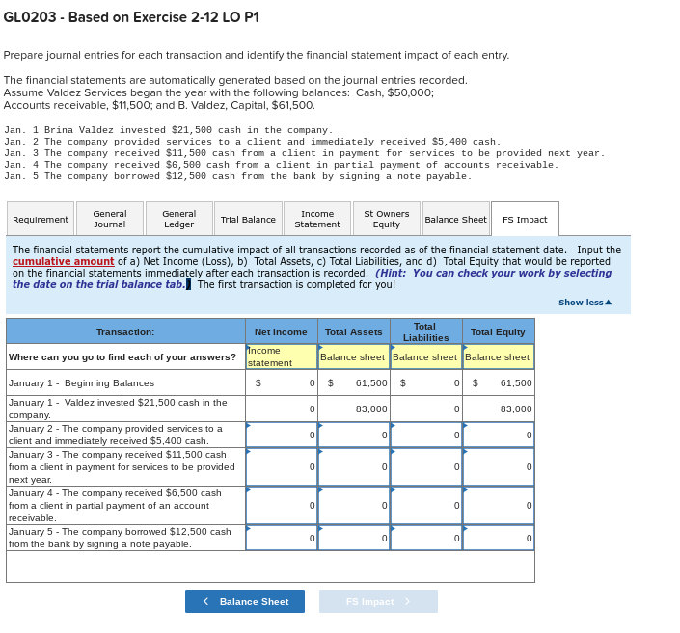680x633 pixels.
Task: Click Total Equity field for January 3
Action: click(499, 466)
